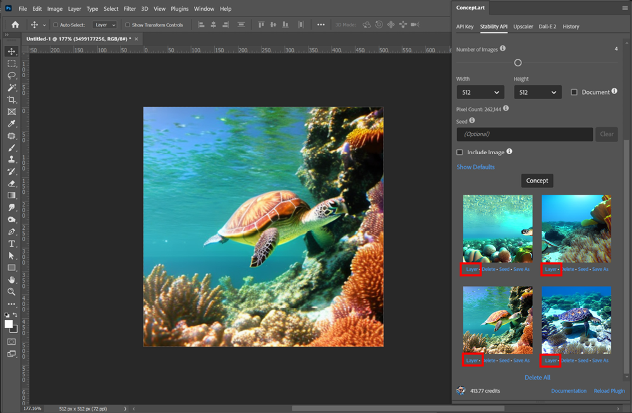Select the Eraser tool
Image resolution: width=632 pixels, height=413 pixels.
[11, 183]
